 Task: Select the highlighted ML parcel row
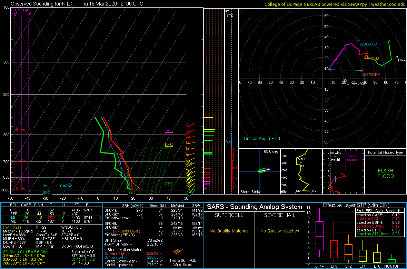(51, 218)
